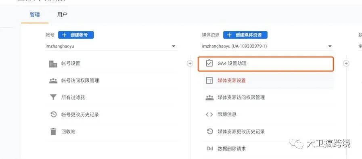Click the 帐号访问权限管理 people icon
Screen dimensions: 362x159
point(53,81)
